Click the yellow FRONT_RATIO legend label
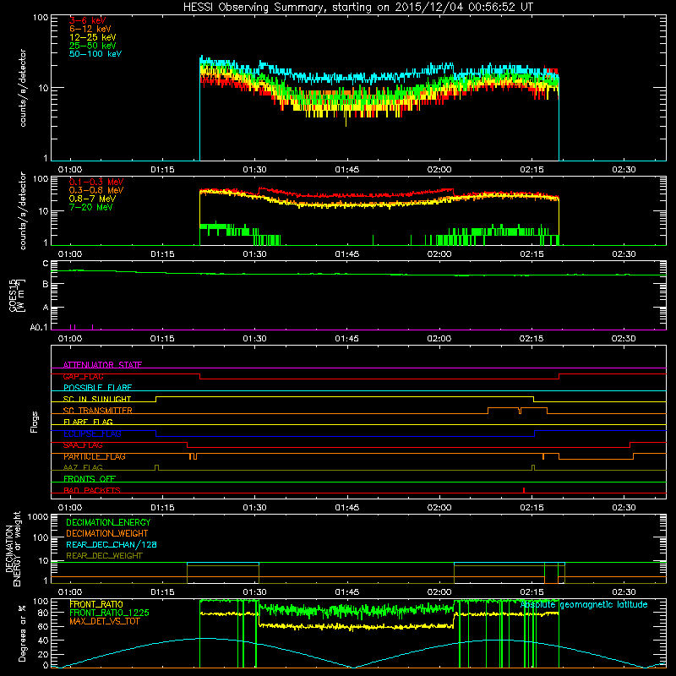Viewport: 676px width, 676px height. (96, 604)
